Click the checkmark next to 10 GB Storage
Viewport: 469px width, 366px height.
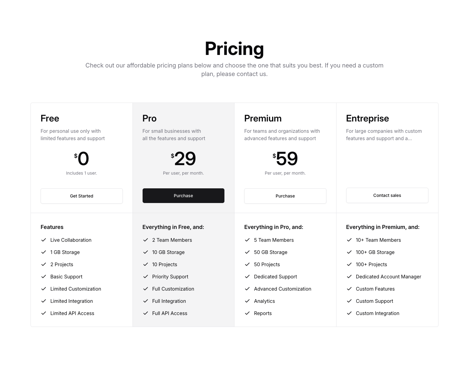(x=146, y=252)
